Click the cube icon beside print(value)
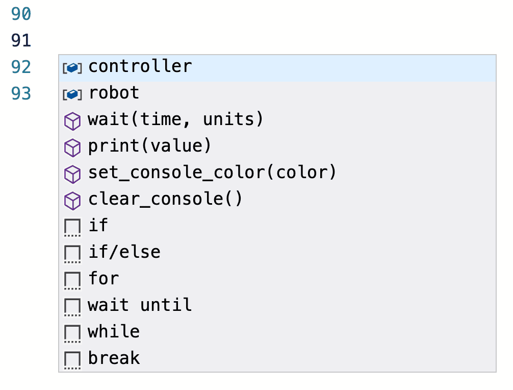Screen dimensions: 513x390 72,147
